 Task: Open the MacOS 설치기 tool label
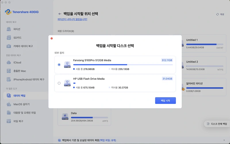click(x=21, y=104)
